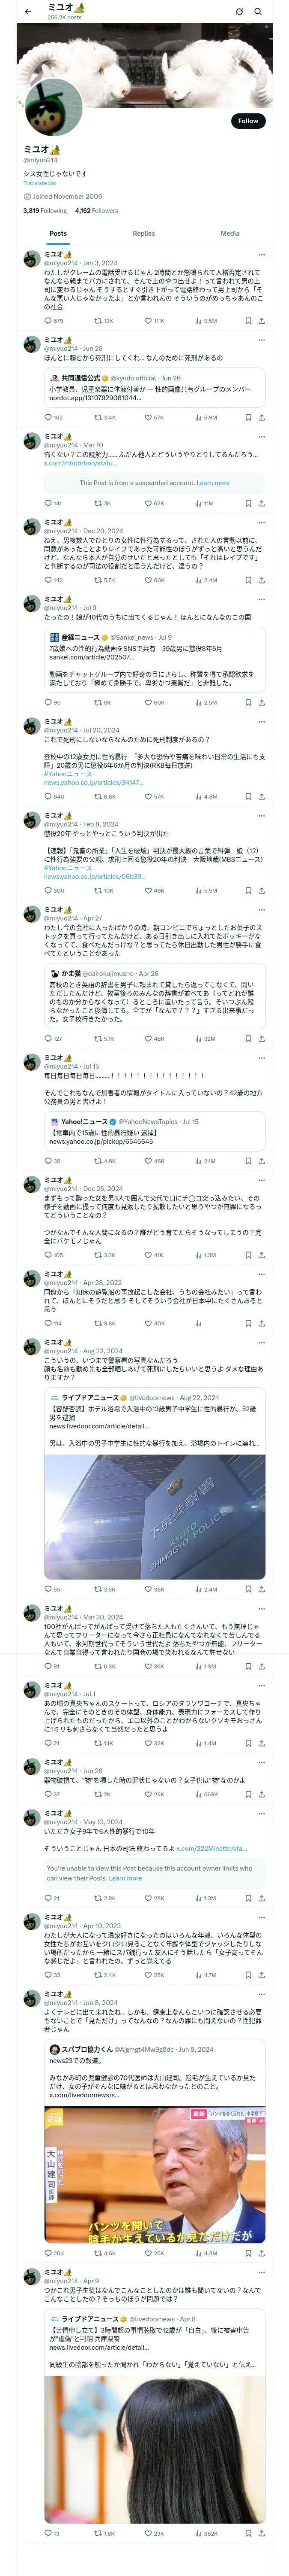Viewport: 289px width, 2576px height.
Task: Open the 4,162 Followers list
Action: [97, 211]
